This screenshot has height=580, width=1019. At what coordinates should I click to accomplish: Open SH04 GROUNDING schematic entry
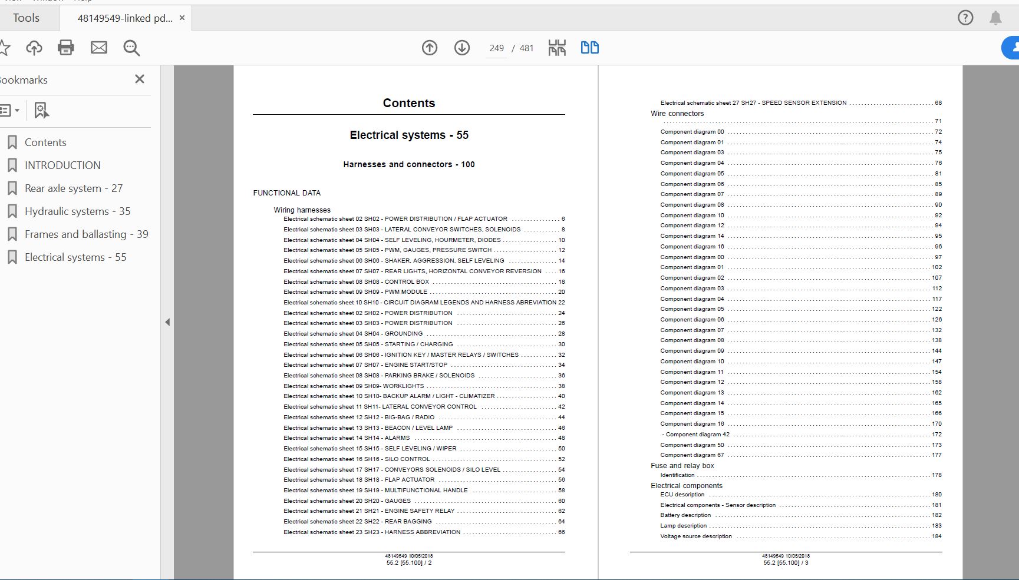tap(424, 334)
